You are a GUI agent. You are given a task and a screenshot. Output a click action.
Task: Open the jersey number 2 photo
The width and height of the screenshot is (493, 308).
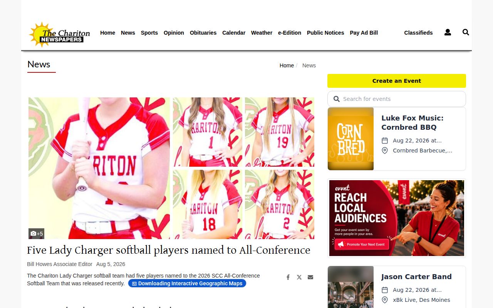pyautogui.click(x=280, y=204)
